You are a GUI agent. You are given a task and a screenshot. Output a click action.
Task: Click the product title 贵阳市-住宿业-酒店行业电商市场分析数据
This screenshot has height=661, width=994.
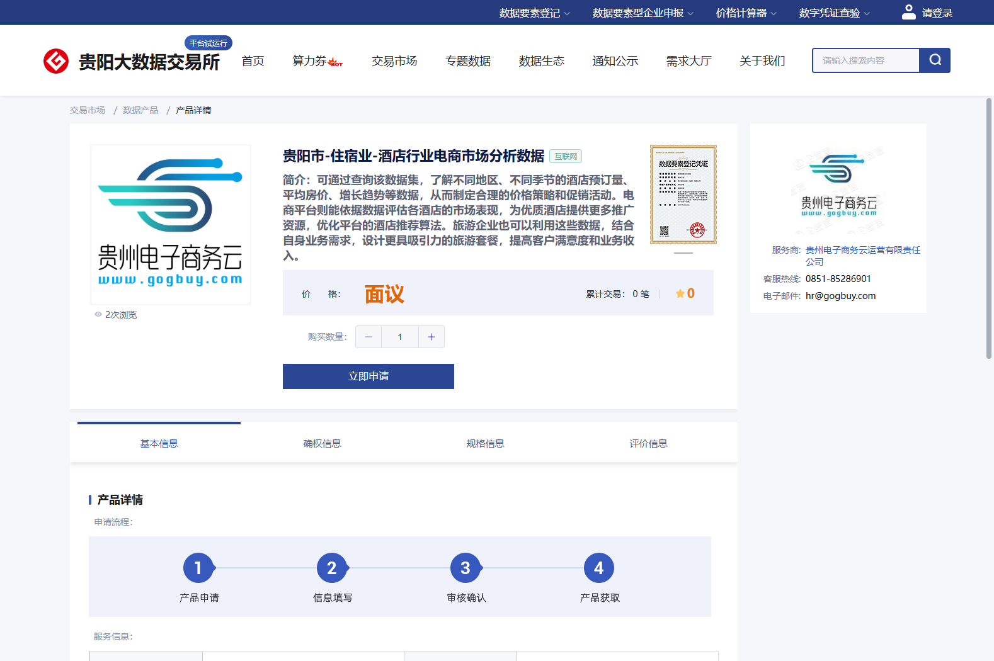(x=413, y=156)
